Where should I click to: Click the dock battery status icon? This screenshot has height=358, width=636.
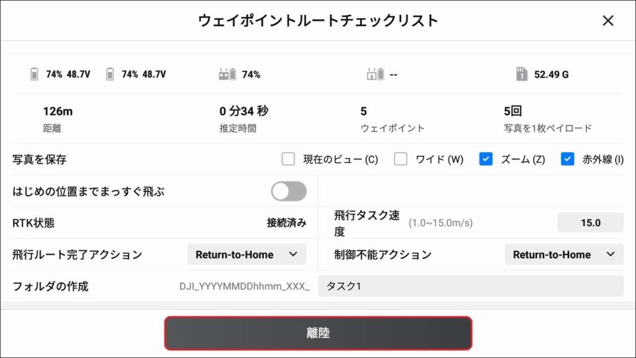click(376, 74)
